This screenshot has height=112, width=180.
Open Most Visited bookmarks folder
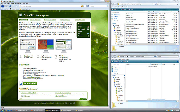point(5,9)
